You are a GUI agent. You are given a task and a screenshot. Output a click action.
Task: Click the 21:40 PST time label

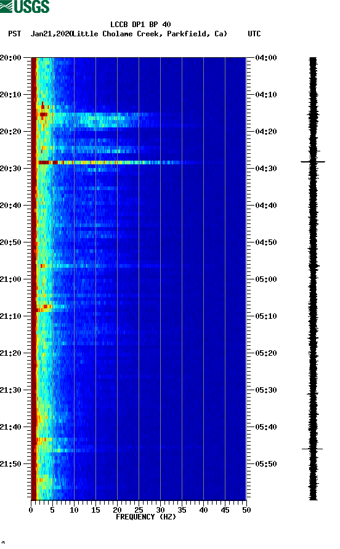[x=10, y=427]
